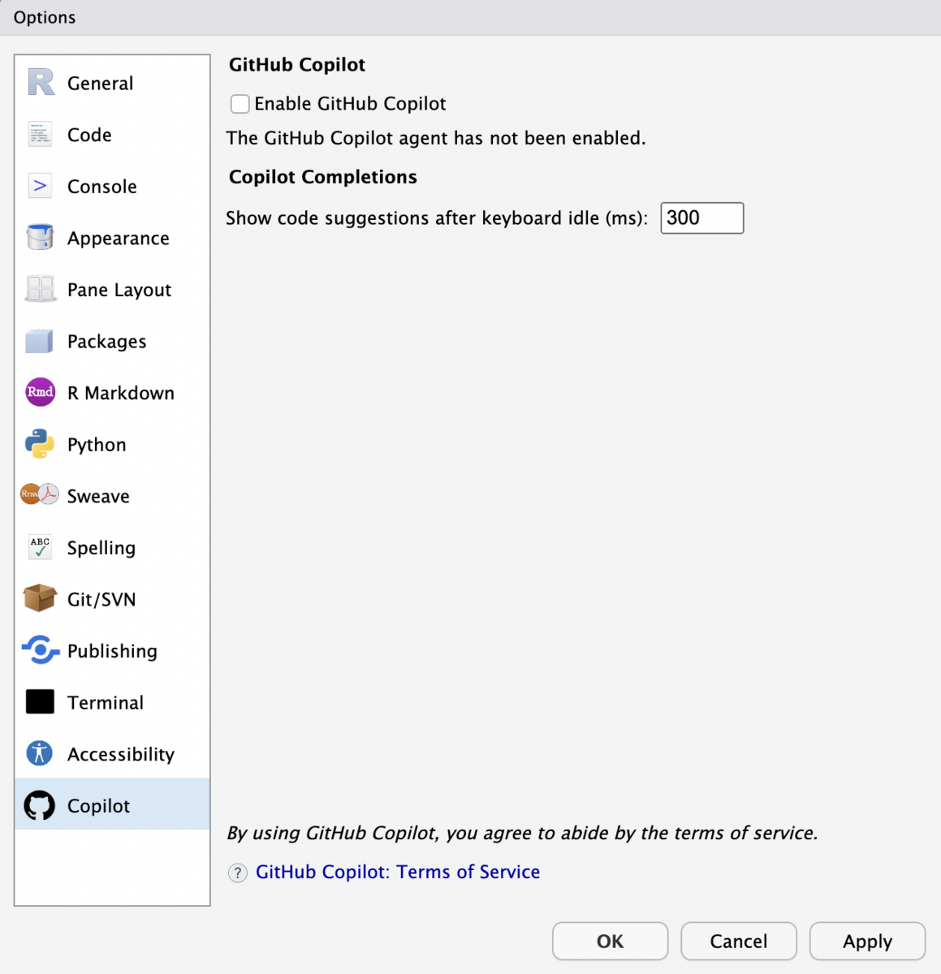Click the GitHub octocat Copilot icon
Screen dimensions: 941x974
[x=40, y=805]
